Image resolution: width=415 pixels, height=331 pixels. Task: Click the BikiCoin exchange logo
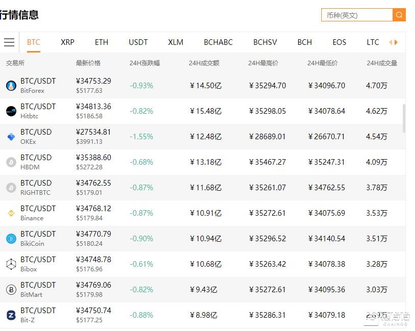(x=11, y=238)
